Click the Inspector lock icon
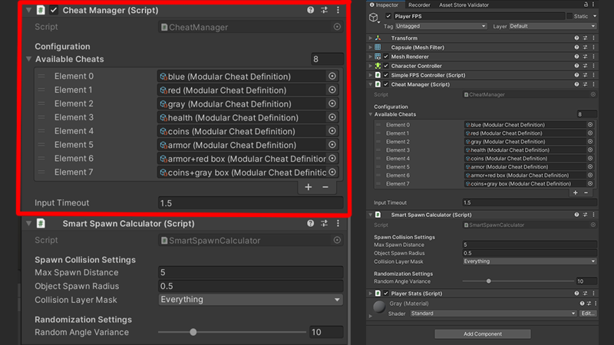 coord(586,5)
